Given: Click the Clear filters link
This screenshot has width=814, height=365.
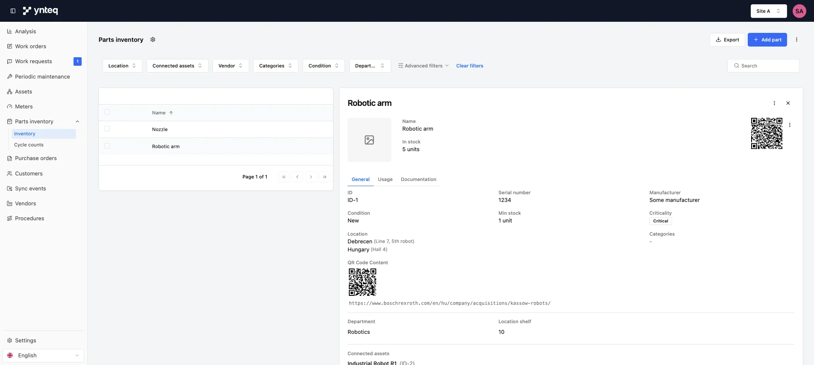Looking at the screenshot, I should (x=470, y=66).
